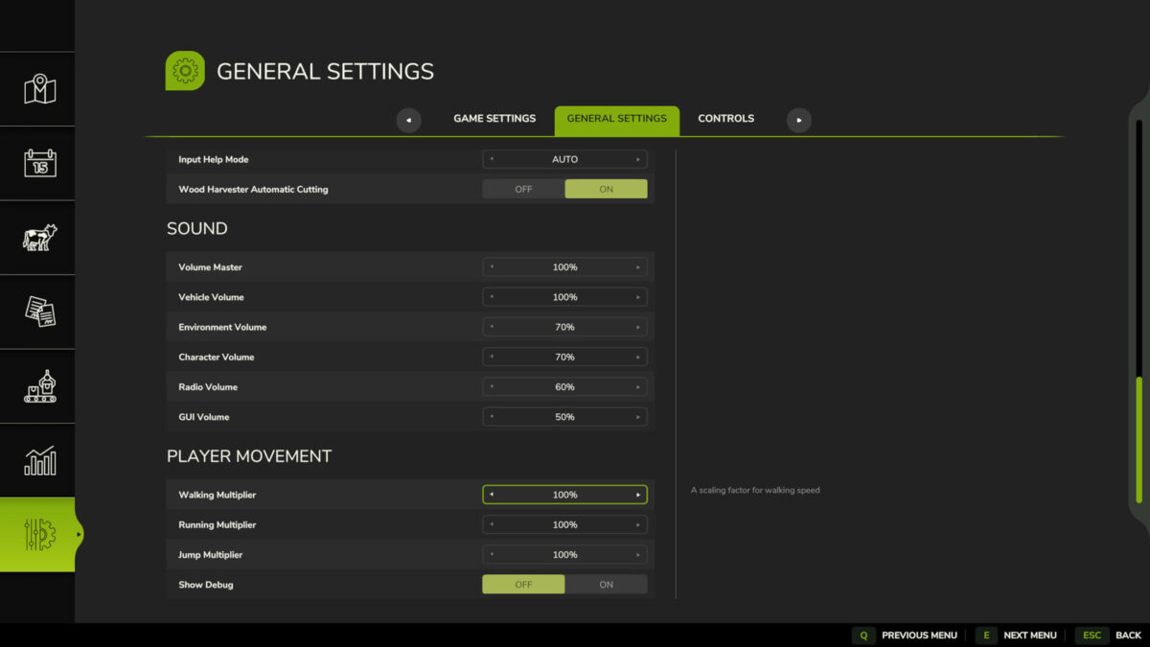Select the highlighted settings wrench icon
Viewport: 1150px width, 647px height.
coord(36,534)
